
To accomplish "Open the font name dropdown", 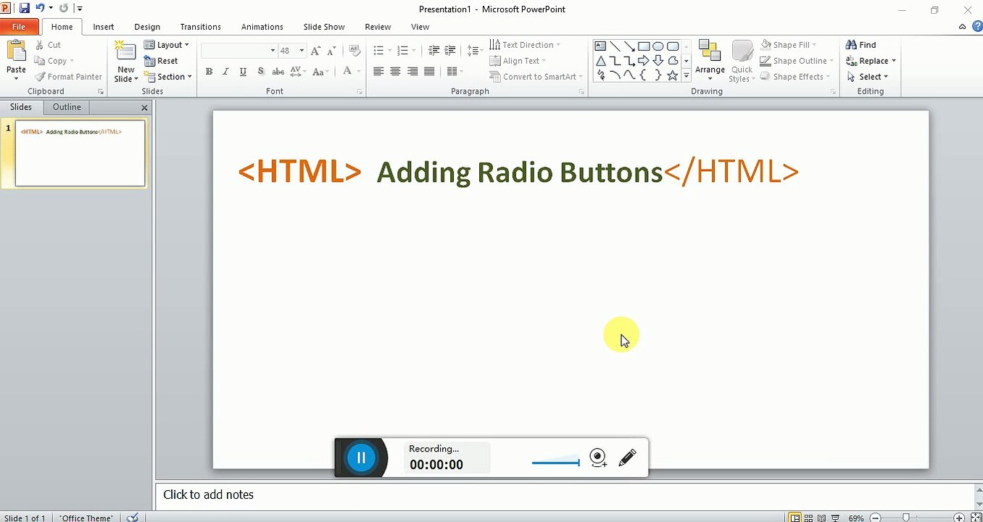I will (273, 51).
